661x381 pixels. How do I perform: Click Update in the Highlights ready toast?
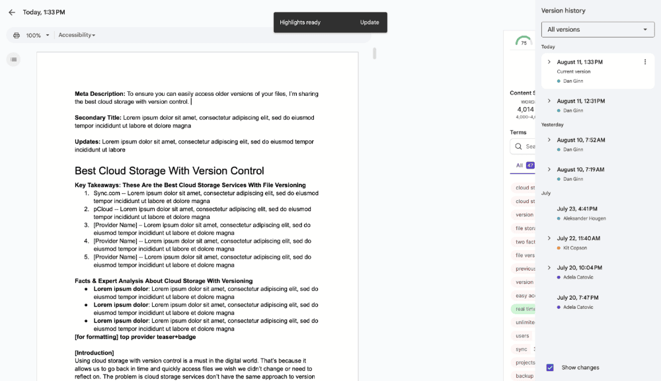coord(369,22)
